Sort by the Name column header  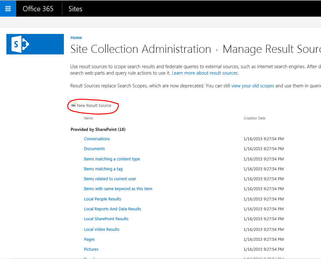pos(88,118)
